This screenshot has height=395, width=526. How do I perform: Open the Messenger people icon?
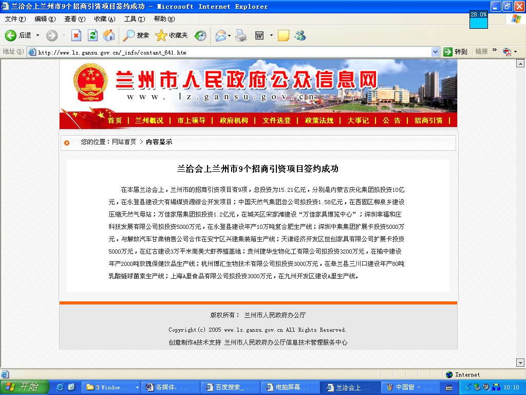[300, 35]
